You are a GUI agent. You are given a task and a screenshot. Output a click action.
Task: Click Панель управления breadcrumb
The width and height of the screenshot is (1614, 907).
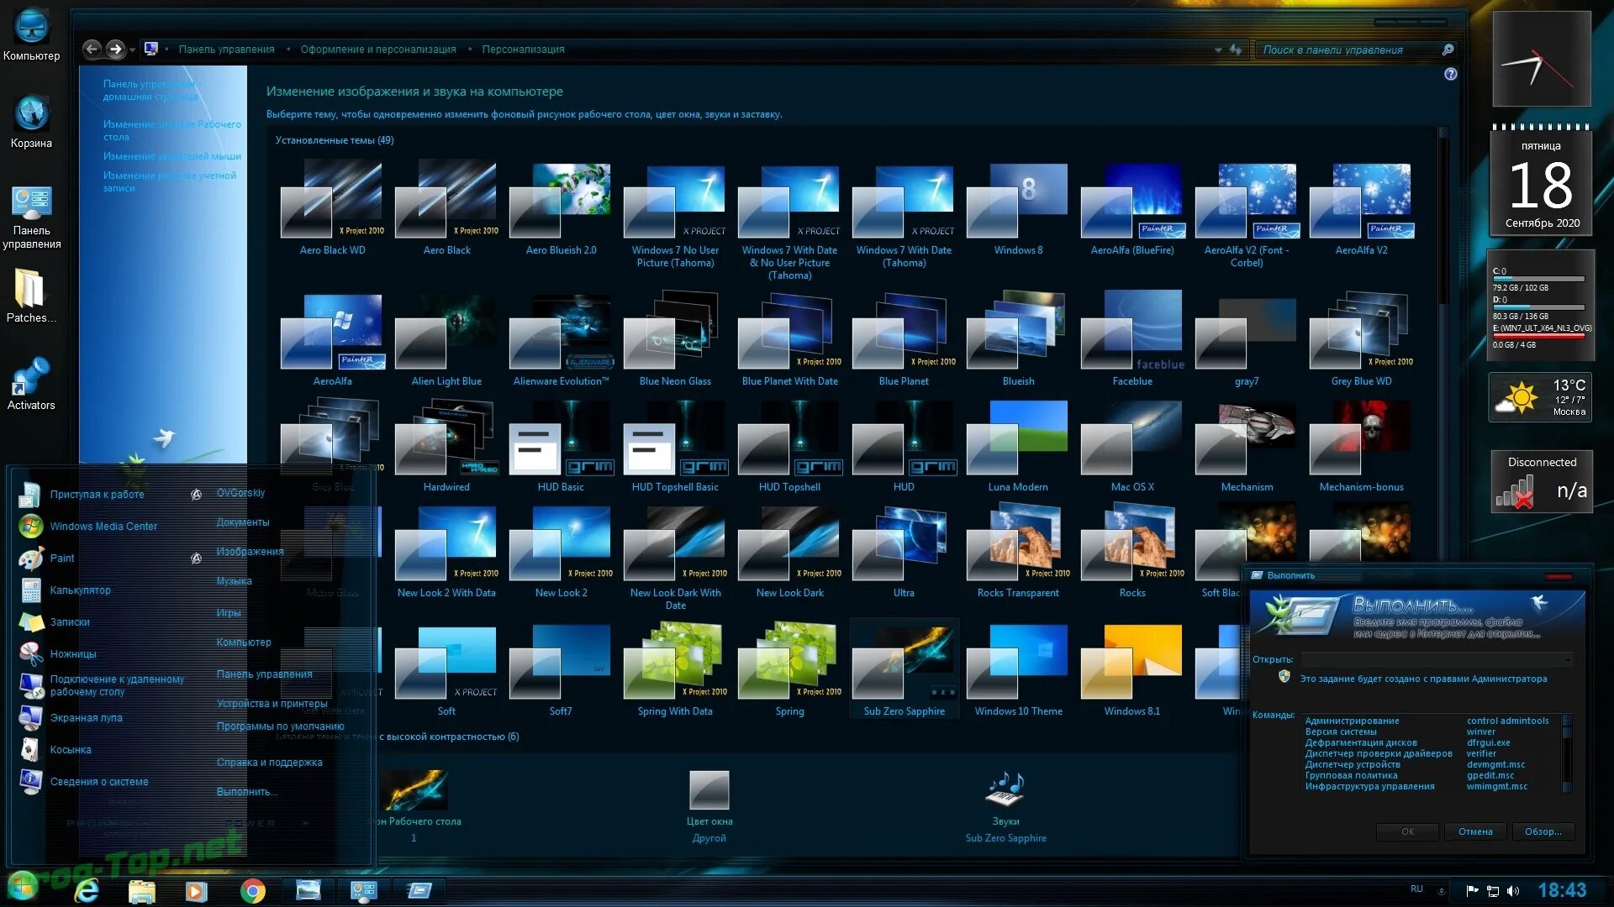(x=226, y=50)
